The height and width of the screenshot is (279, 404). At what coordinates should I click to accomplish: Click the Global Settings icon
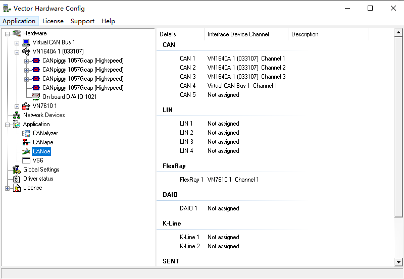click(x=17, y=170)
